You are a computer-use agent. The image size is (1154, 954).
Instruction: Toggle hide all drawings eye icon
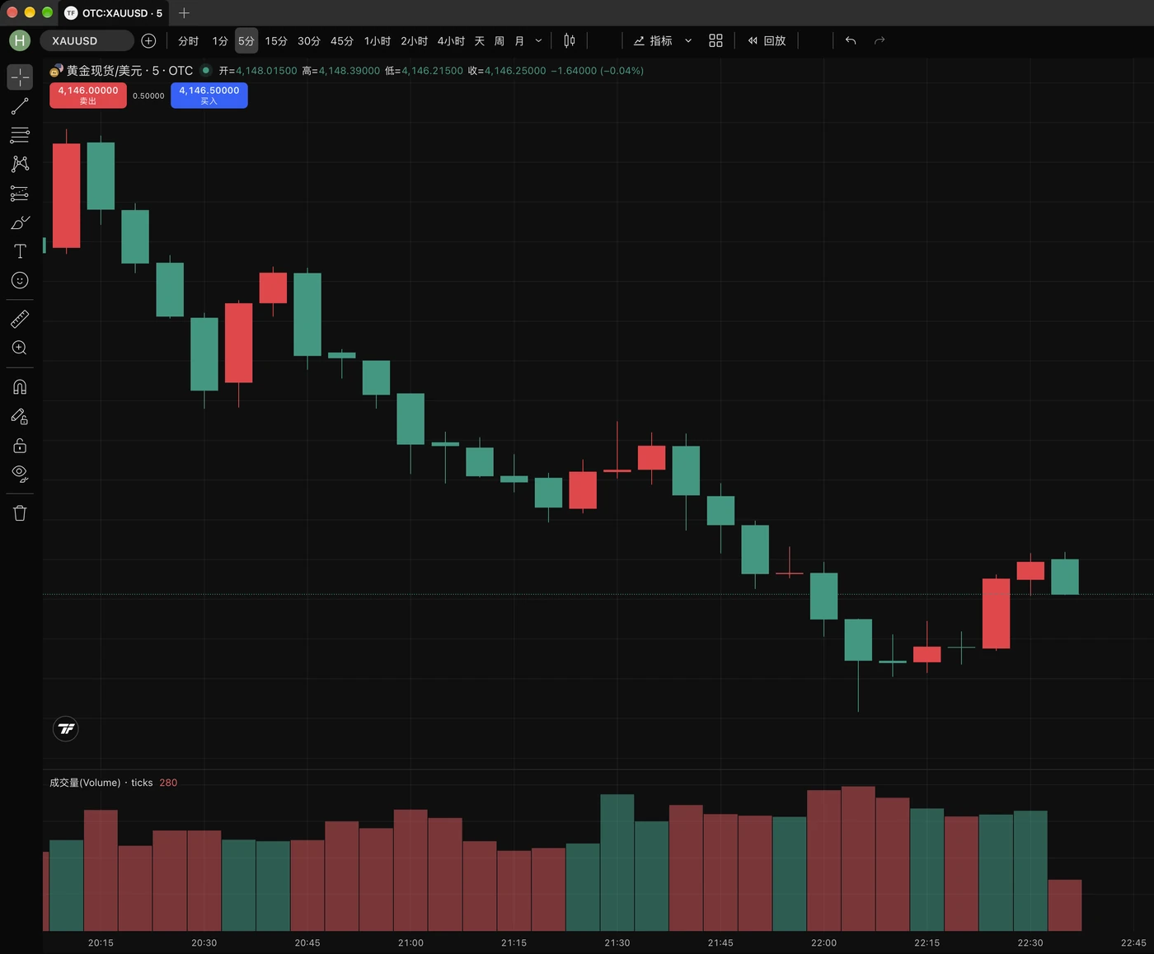pyautogui.click(x=20, y=475)
